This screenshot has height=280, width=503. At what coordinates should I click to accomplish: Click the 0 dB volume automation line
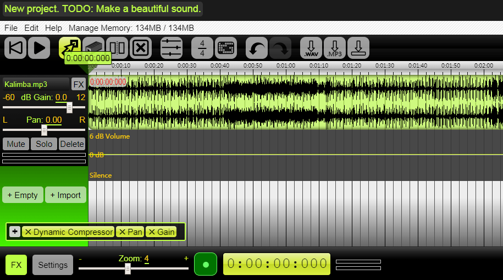(295, 155)
